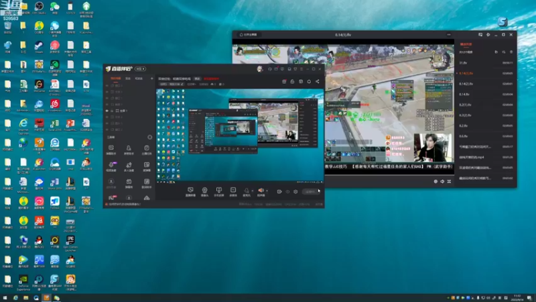The width and height of the screenshot is (536, 302).
Task: Open the PowerPoint desktop shortcut
Action: (x=70, y=125)
